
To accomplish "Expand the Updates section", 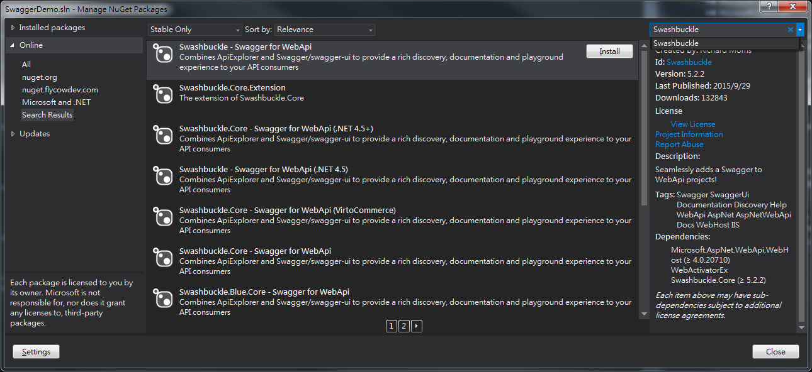I will click(x=13, y=134).
